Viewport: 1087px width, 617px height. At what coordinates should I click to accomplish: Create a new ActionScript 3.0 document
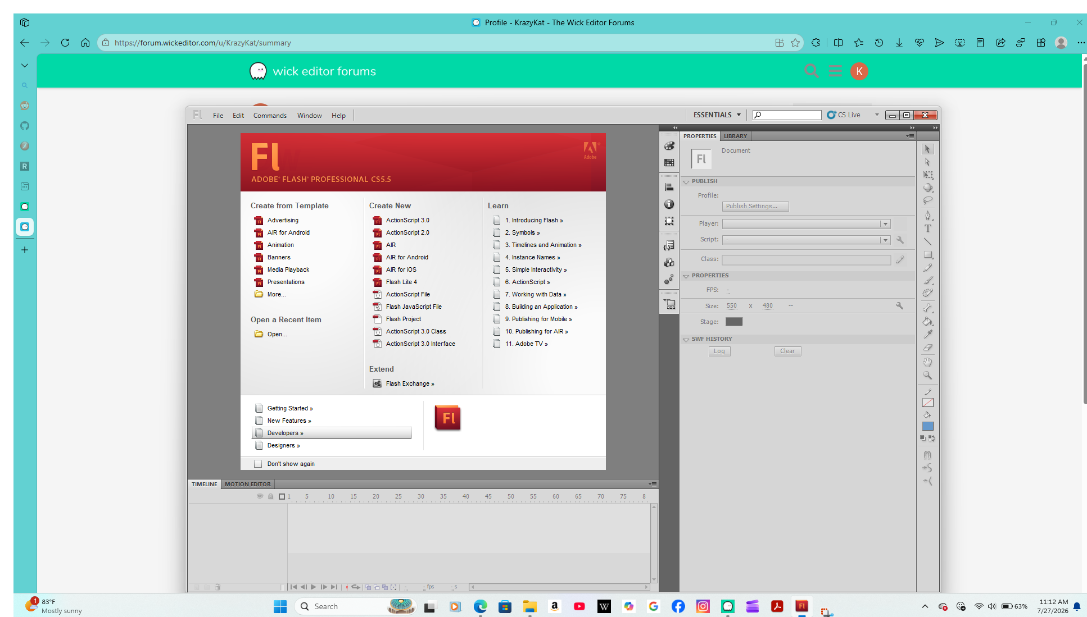point(407,221)
